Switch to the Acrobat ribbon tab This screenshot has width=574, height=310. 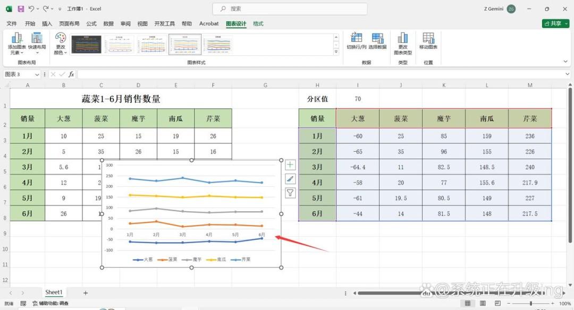(209, 23)
